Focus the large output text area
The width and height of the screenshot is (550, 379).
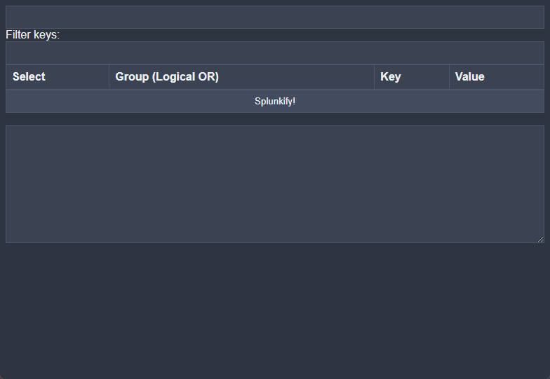275,184
